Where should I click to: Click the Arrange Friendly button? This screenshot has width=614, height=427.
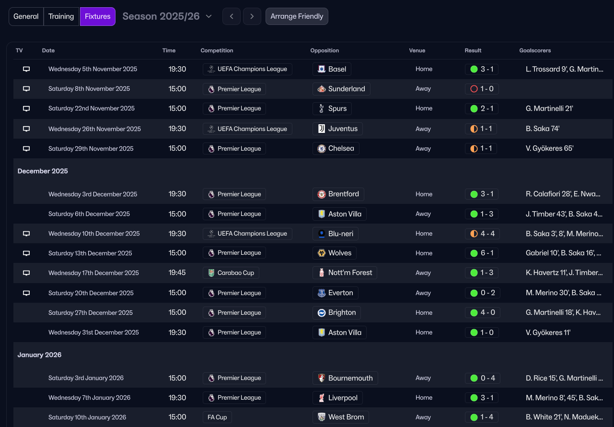click(x=297, y=16)
